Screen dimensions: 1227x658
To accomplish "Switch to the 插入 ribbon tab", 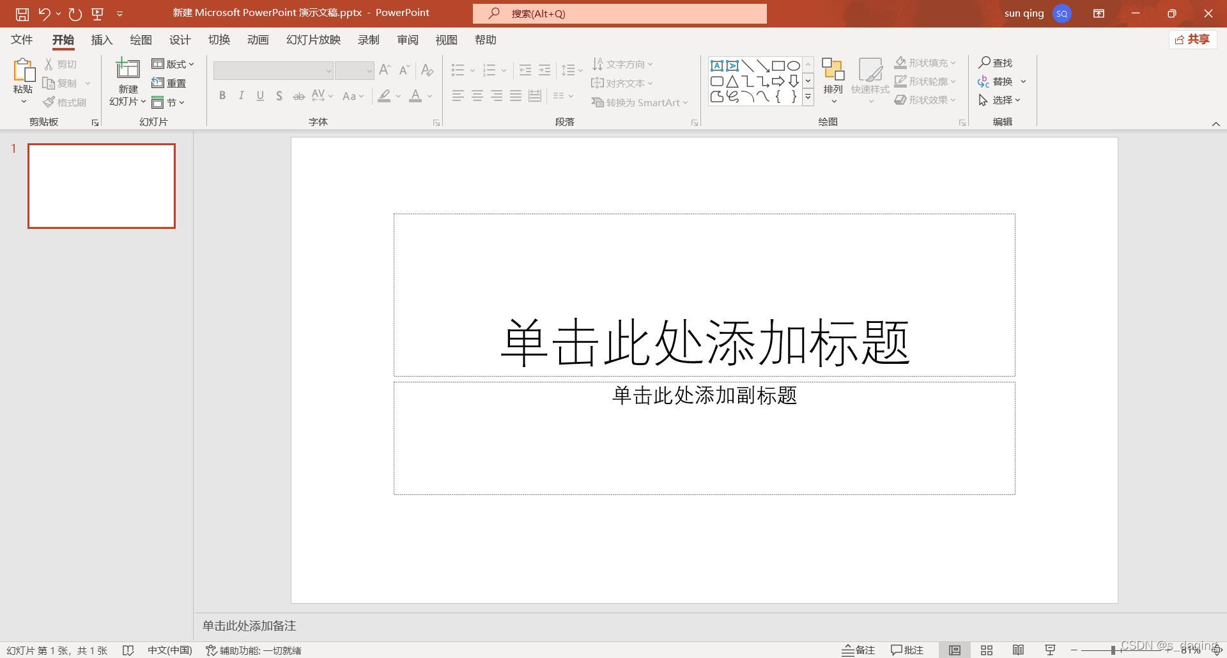I will pyautogui.click(x=102, y=40).
